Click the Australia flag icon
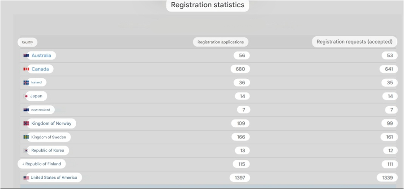 (x=26, y=56)
